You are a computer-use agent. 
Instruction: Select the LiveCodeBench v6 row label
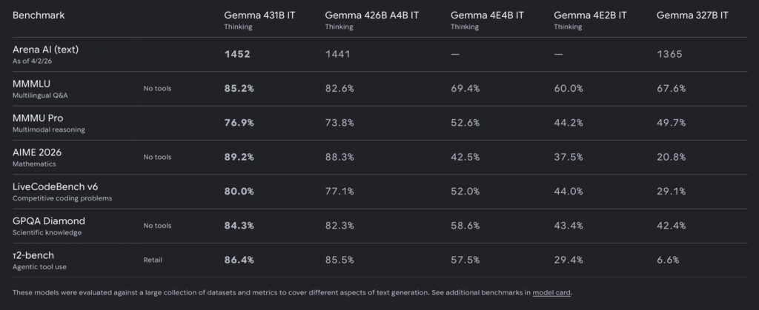pyautogui.click(x=56, y=186)
